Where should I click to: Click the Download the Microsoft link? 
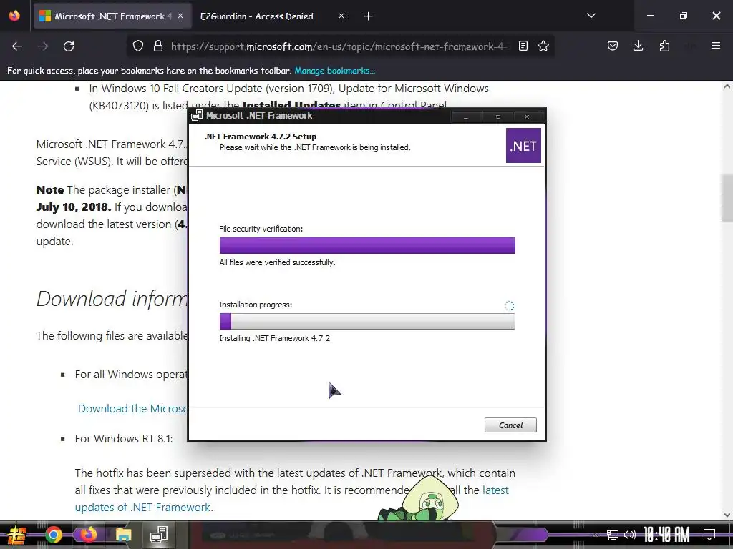click(132, 409)
